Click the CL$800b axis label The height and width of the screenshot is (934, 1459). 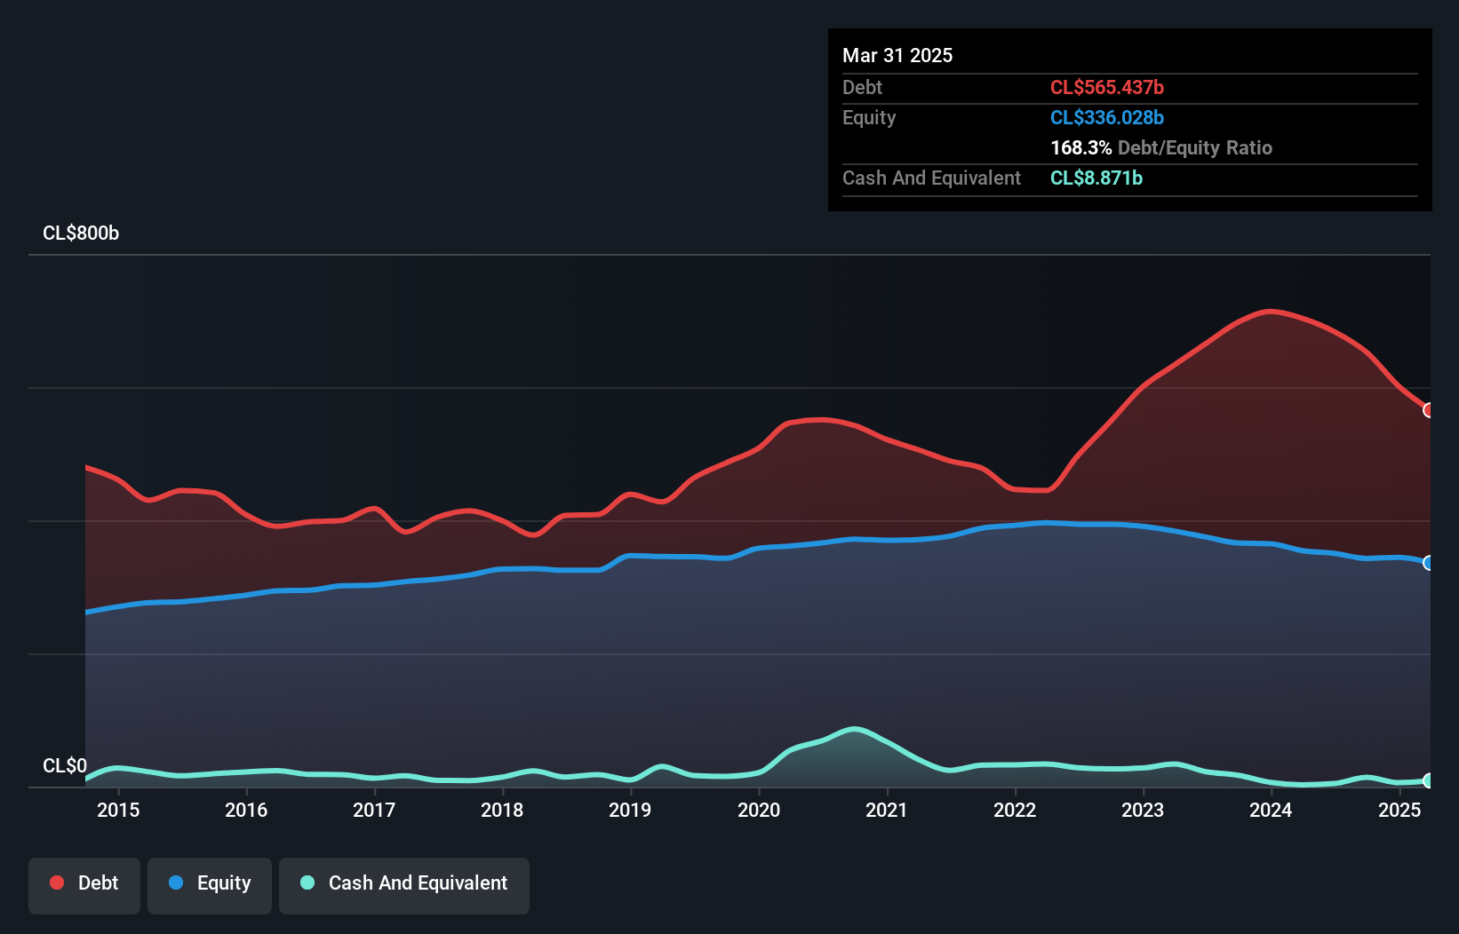coord(81,233)
